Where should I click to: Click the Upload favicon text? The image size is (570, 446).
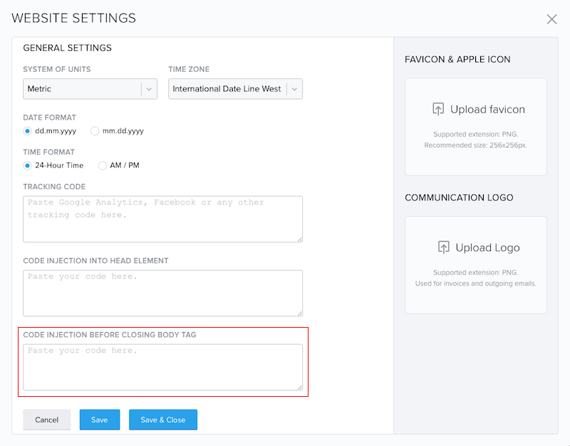tap(487, 109)
